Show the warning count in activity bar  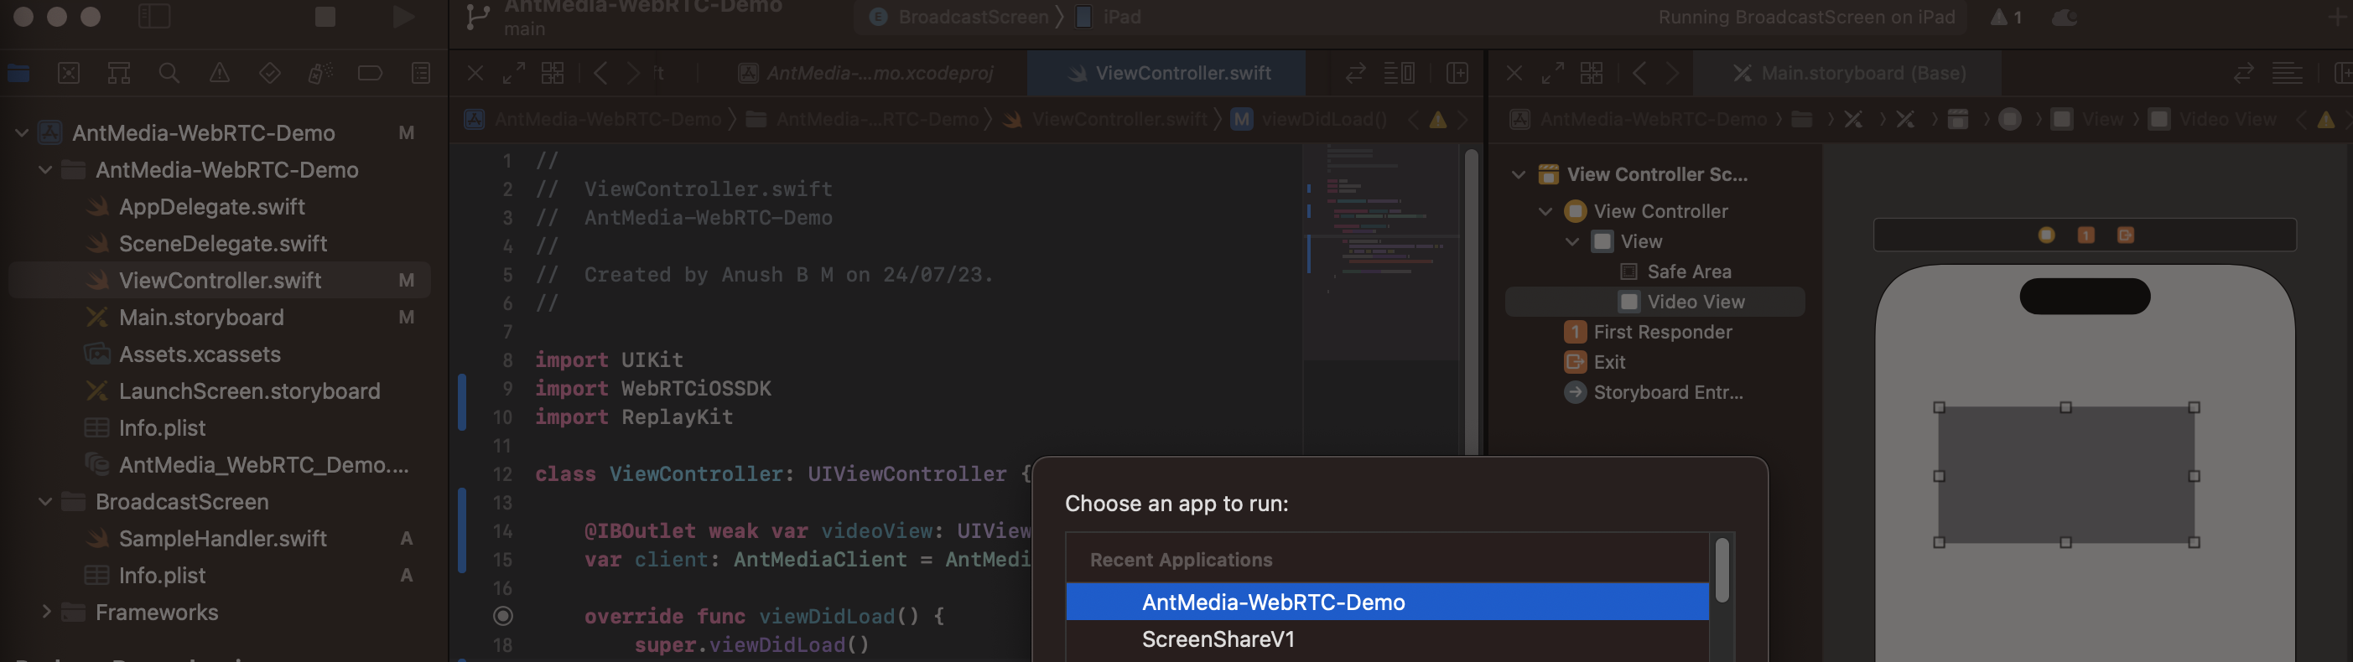coord(2007,17)
